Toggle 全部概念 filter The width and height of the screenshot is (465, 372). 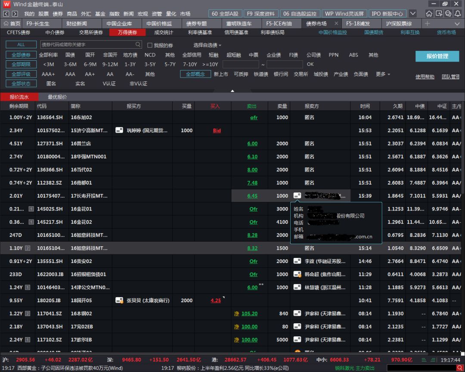click(195, 74)
